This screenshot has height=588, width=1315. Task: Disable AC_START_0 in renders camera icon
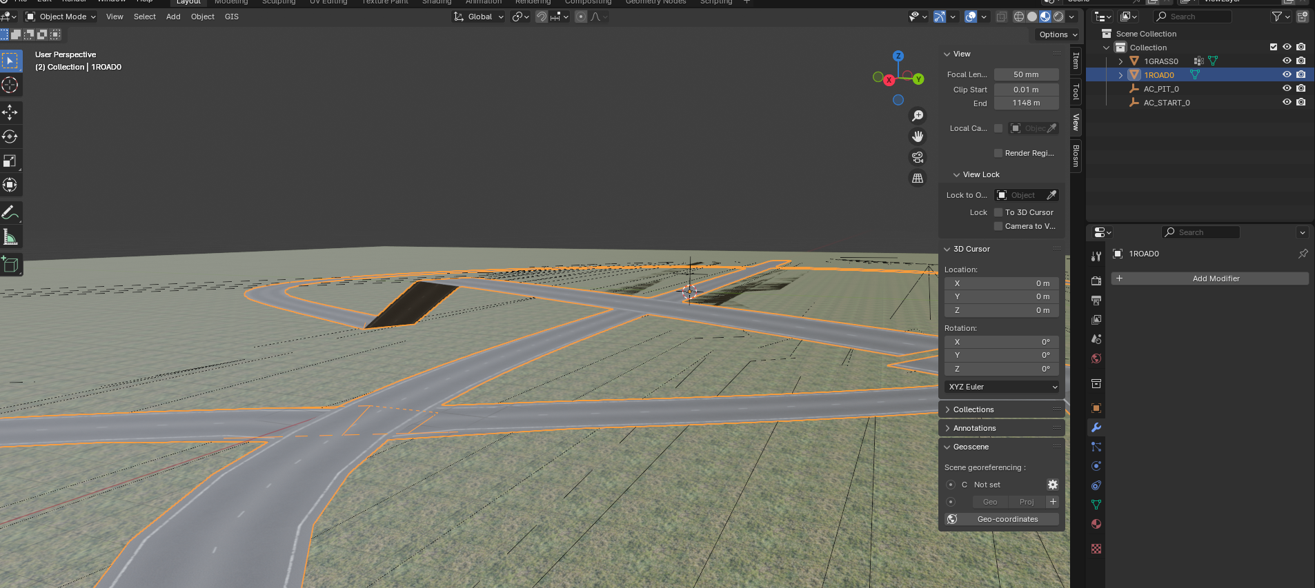pyautogui.click(x=1301, y=102)
